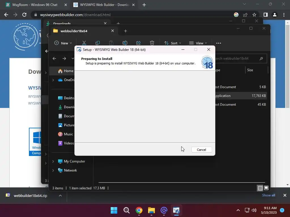This screenshot has height=217, width=290.
Task: Click File Explorer on the taskbar
Action: 152,210
